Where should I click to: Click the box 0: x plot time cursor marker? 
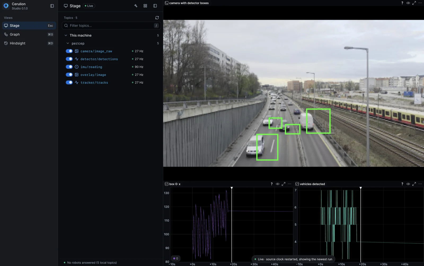coord(232,188)
